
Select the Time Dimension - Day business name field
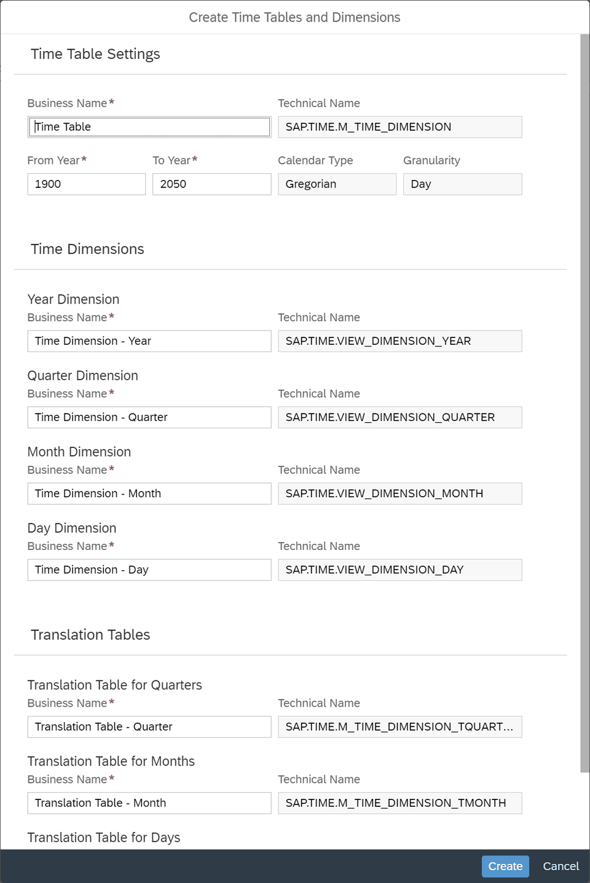pos(149,570)
